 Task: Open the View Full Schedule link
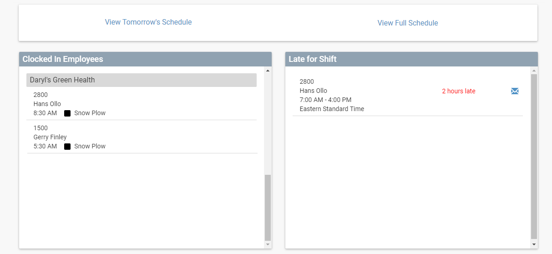pos(408,23)
